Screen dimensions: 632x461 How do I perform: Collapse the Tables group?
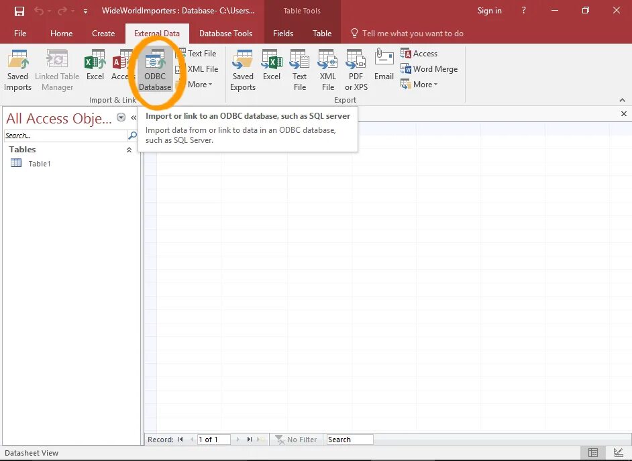129,150
